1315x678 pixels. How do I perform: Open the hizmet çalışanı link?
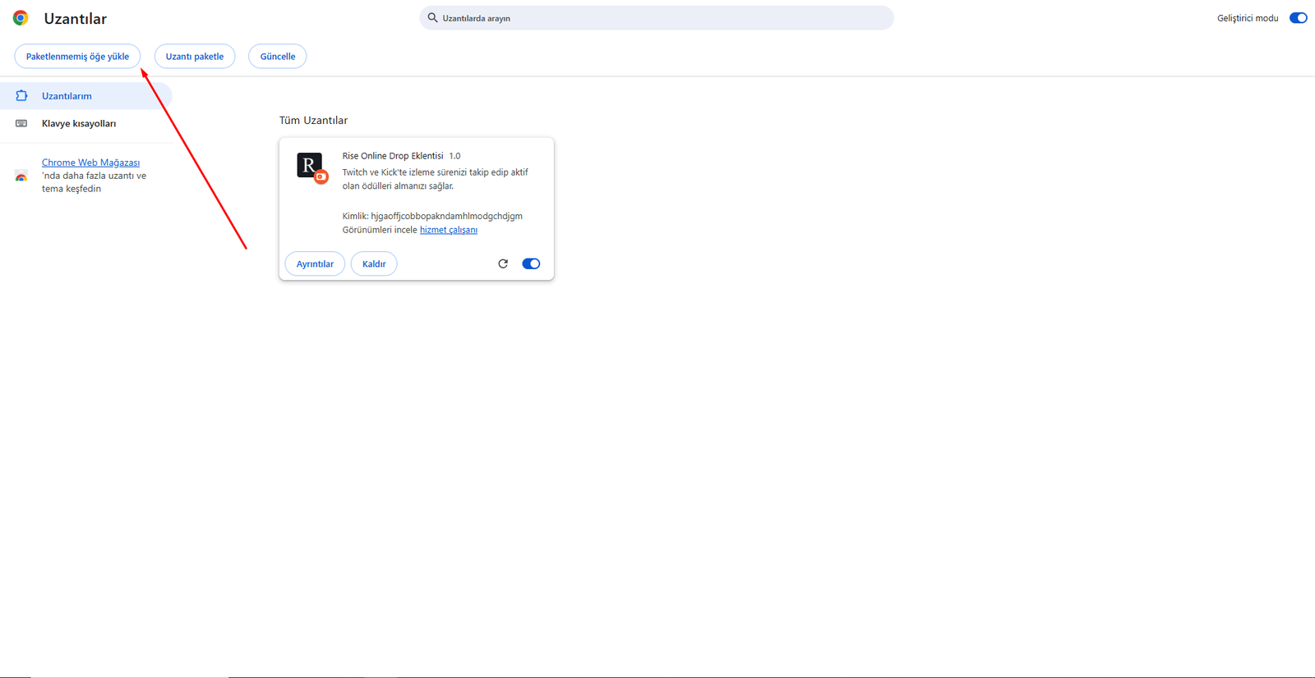click(x=449, y=230)
